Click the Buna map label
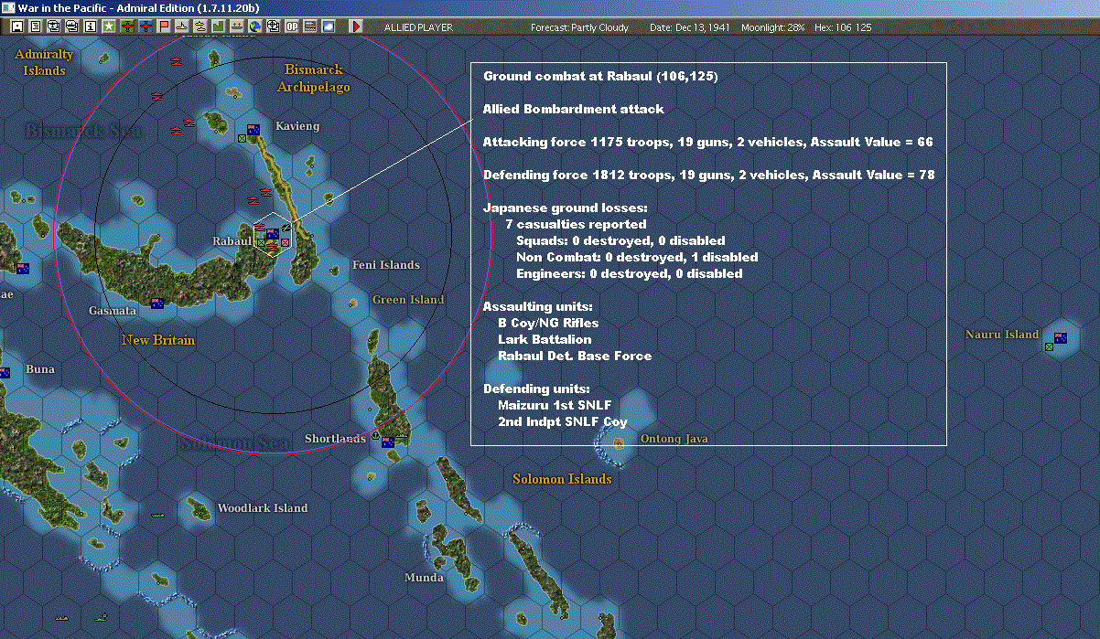The height and width of the screenshot is (639, 1100). pos(40,369)
